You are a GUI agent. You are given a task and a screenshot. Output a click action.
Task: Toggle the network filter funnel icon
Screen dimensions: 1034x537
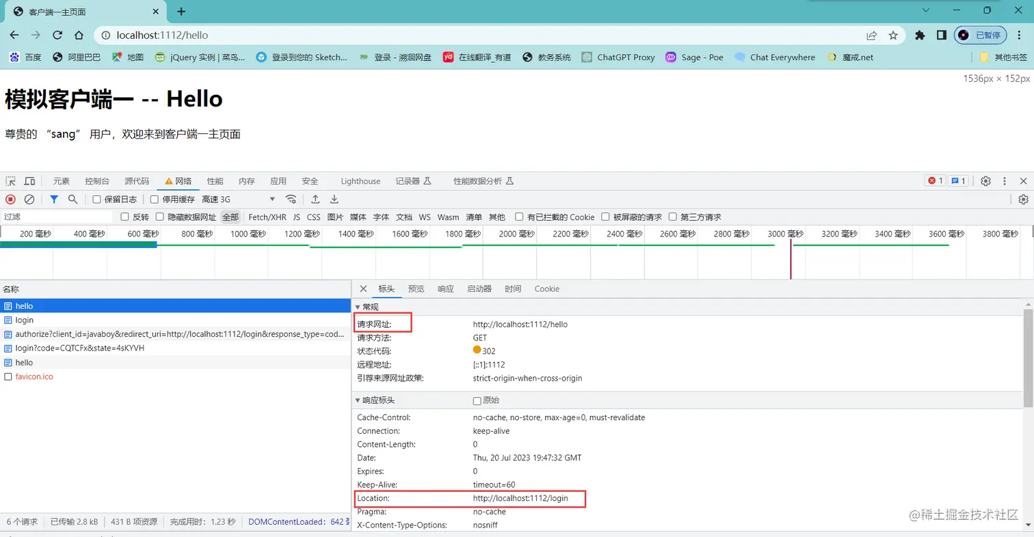coord(54,199)
